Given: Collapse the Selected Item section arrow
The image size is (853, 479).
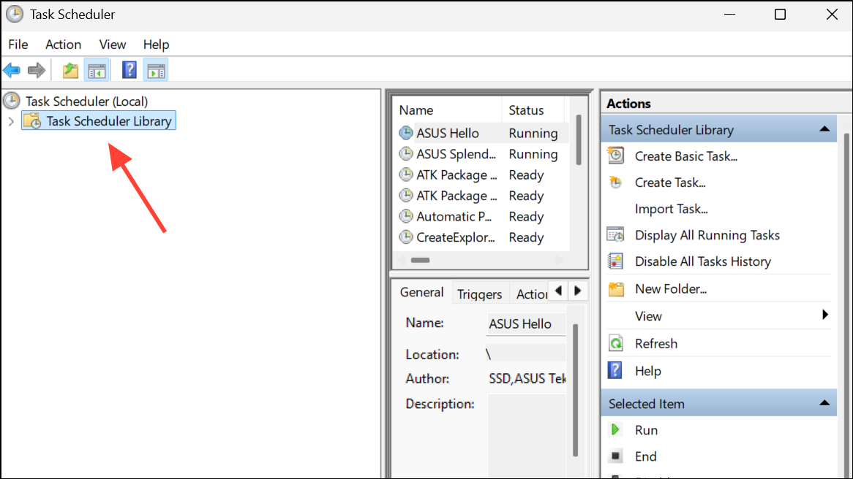Looking at the screenshot, I should pyautogui.click(x=824, y=403).
